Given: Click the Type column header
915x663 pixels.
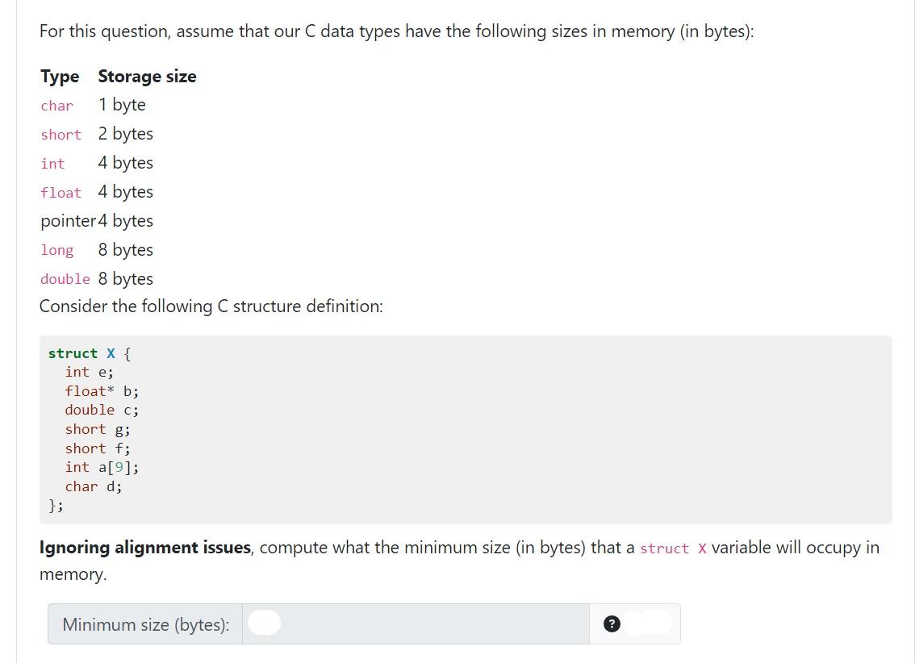Looking at the screenshot, I should (60, 76).
